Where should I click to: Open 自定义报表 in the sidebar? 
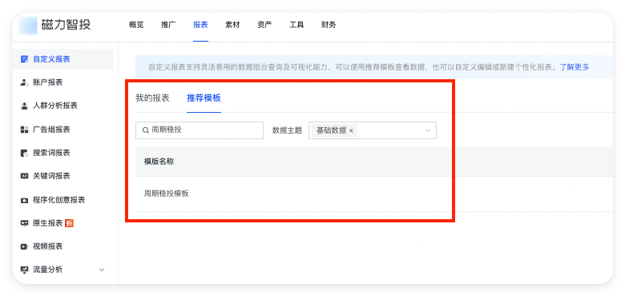coord(63,59)
